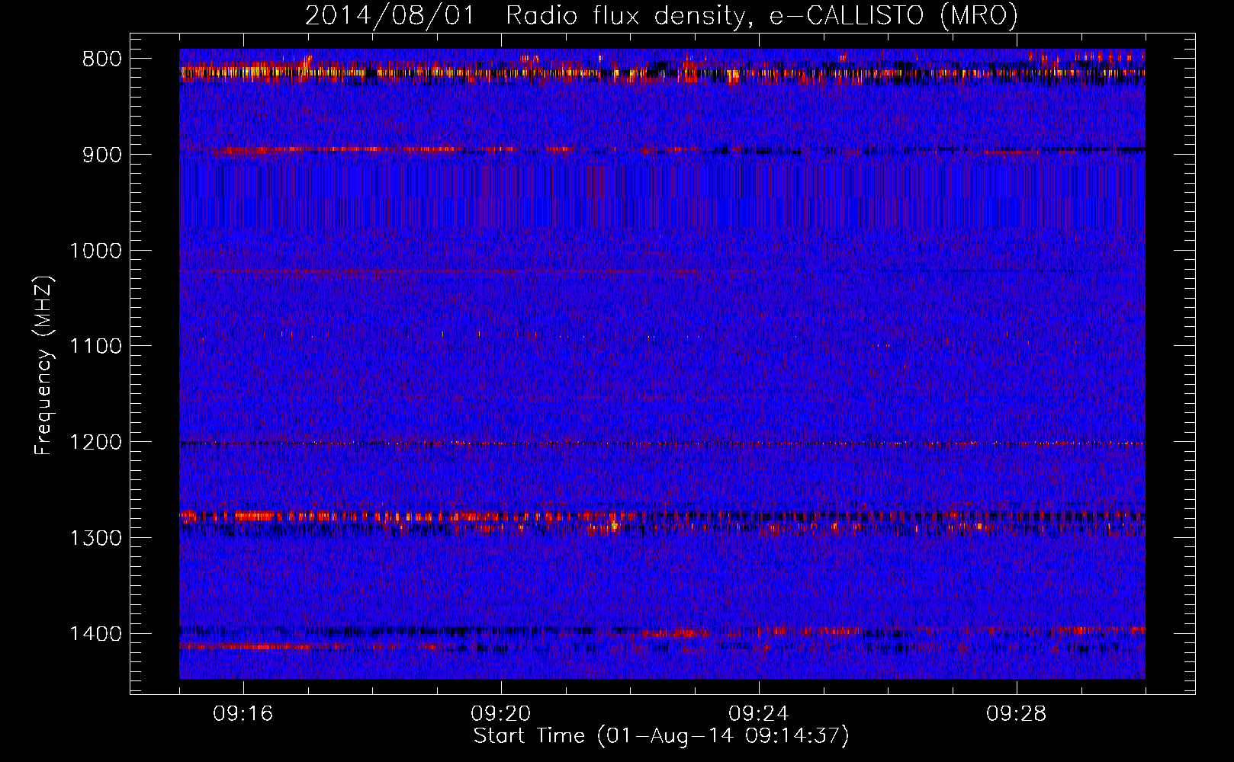The height and width of the screenshot is (762, 1234).
Task: Click the '1200' frequency axis label
Action: pos(96,442)
